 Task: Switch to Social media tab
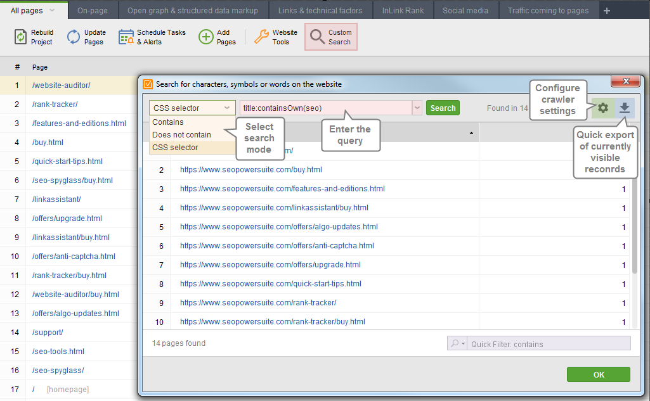pyautogui.click(x=465, y=10)
